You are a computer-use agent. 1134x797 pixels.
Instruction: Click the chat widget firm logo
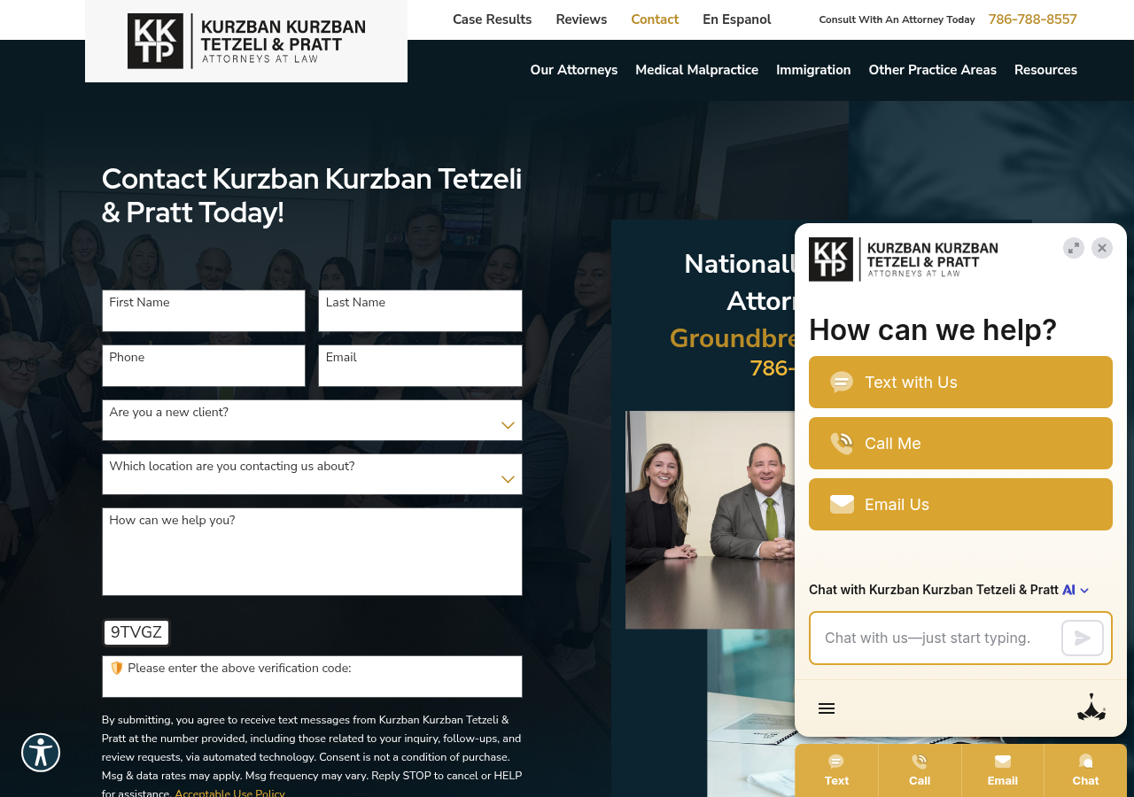point(903,259)
